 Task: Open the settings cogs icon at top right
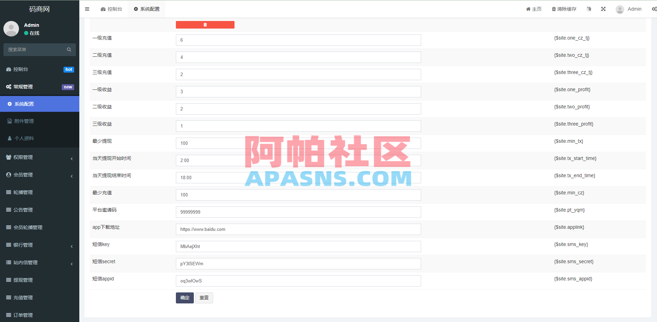pos(654,9)
